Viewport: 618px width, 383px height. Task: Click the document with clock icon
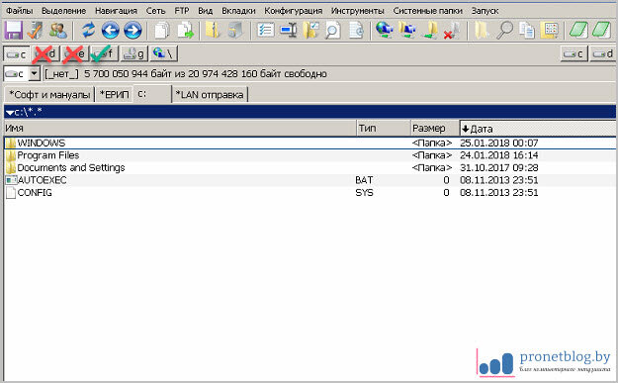356,30
